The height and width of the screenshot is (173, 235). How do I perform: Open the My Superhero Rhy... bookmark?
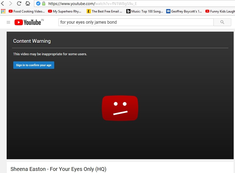[65, 11]
